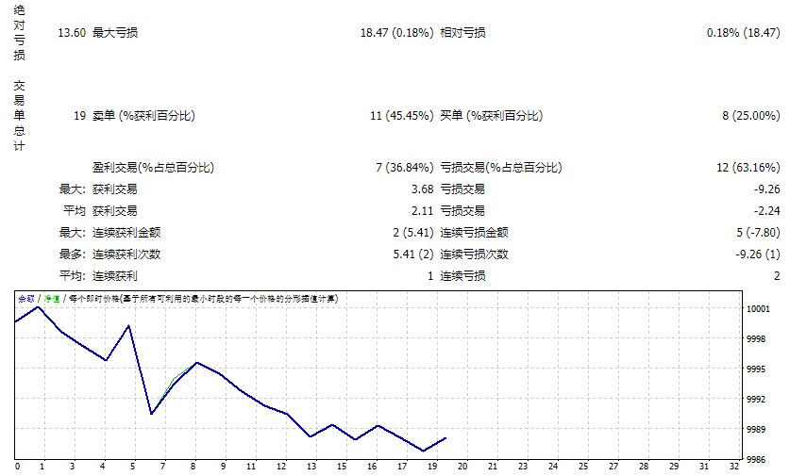Select the 12 (63.16%) losing trades value

tap(748, 168)
